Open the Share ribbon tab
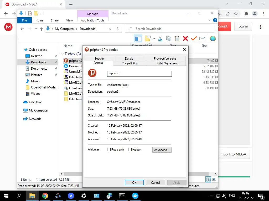 coord(55,20)
